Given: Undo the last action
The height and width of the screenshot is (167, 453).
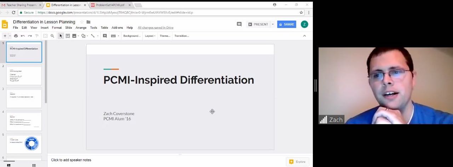Looking at the screenshot, I should coord(23,36).
